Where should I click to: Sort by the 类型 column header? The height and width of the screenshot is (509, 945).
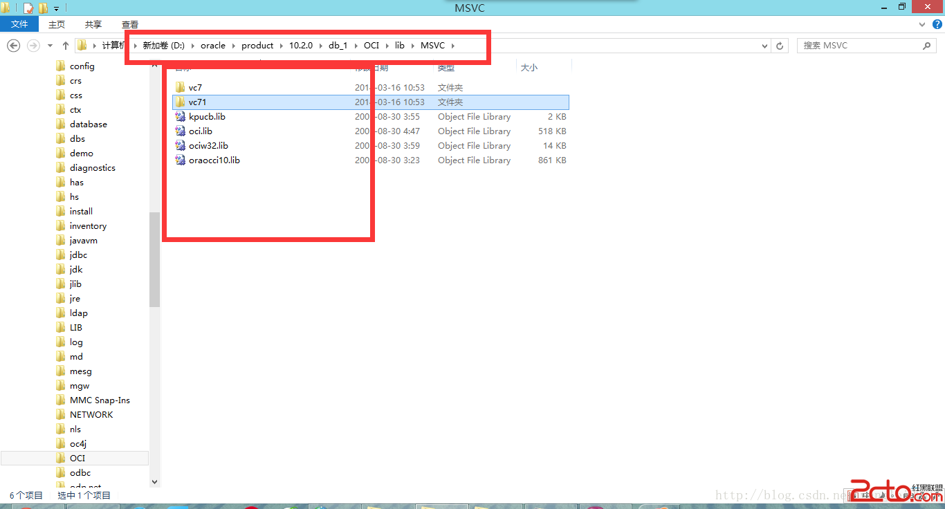click(x=446, y=68)
